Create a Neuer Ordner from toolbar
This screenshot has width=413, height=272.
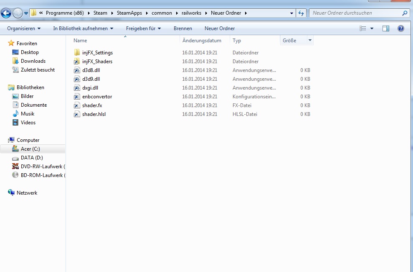220,28
